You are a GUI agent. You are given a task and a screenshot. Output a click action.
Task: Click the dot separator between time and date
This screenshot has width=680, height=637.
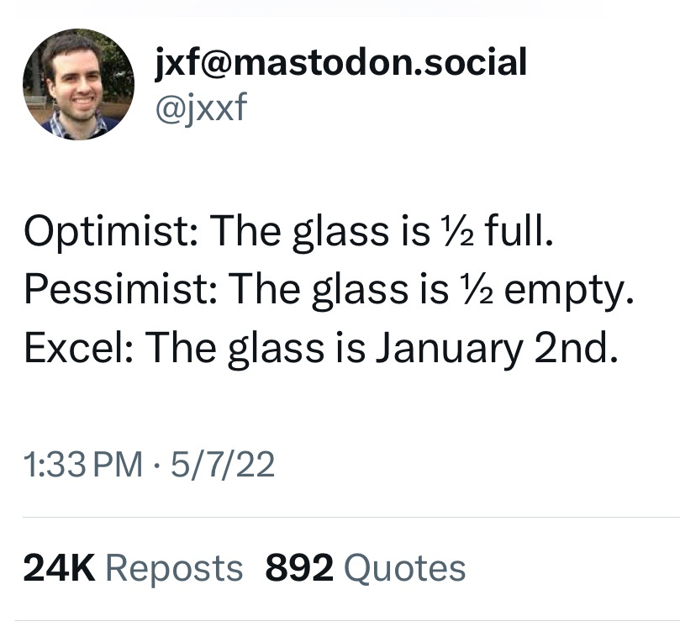156,466
